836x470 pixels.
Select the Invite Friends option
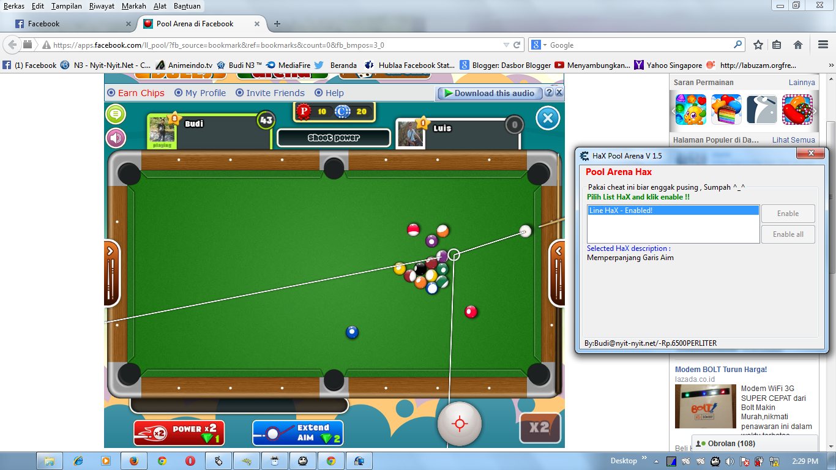(270, 93)
